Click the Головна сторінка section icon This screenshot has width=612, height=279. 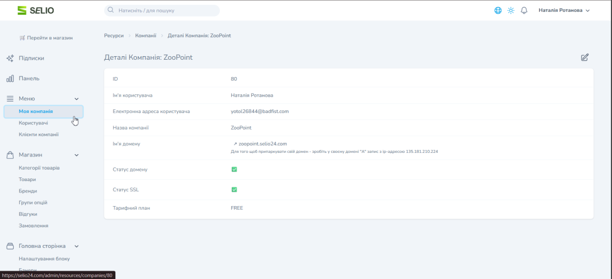tap(10, 246)
